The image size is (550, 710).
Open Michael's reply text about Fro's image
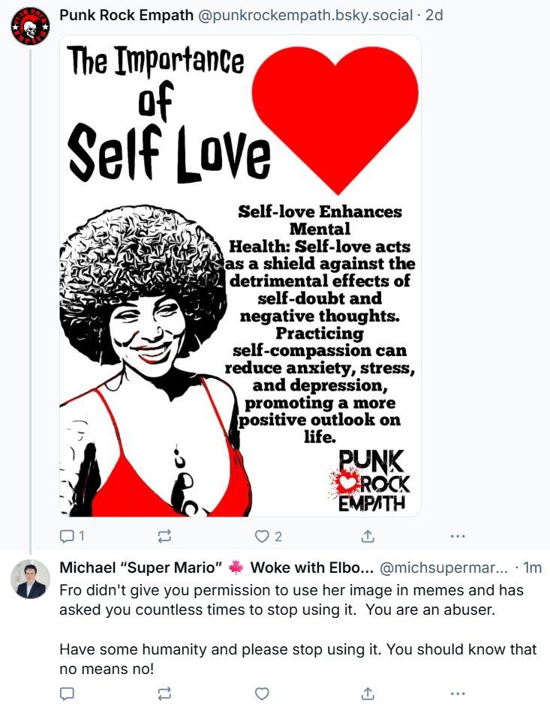coord(298,629)
